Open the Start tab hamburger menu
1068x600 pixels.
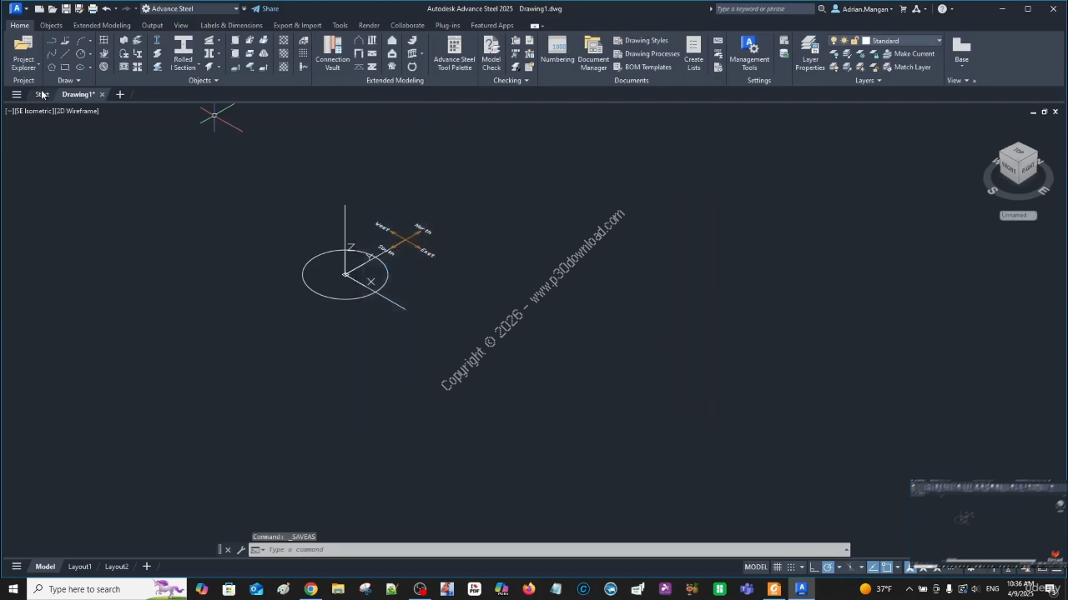click(16, 94)
